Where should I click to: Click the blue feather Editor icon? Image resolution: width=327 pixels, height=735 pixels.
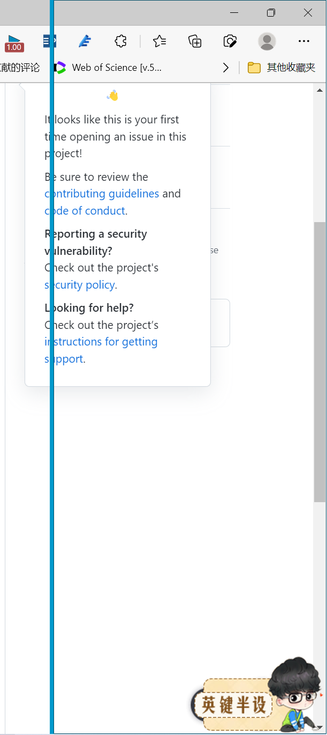click(85, 41)
